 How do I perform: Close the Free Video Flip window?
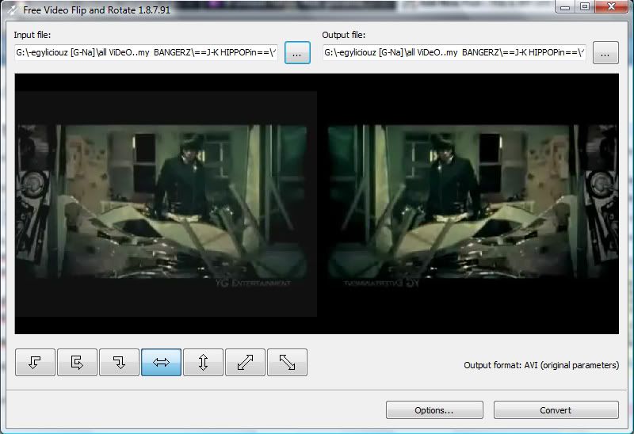tap(611, 7)
